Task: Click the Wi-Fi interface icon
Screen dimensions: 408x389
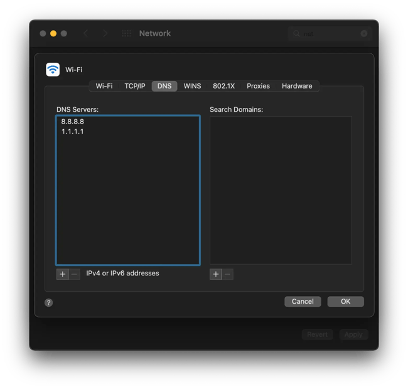Action: tap(53, 70)
